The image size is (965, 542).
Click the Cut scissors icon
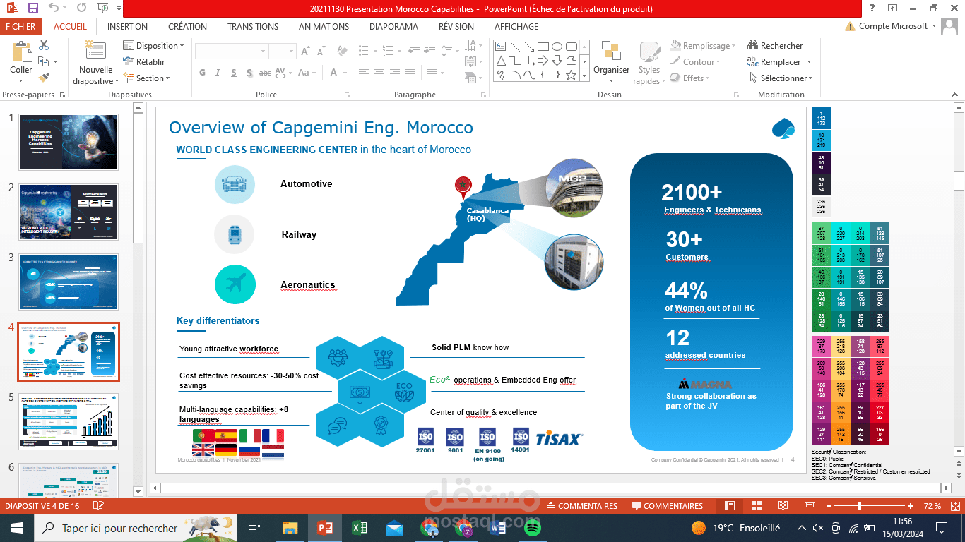44,45
